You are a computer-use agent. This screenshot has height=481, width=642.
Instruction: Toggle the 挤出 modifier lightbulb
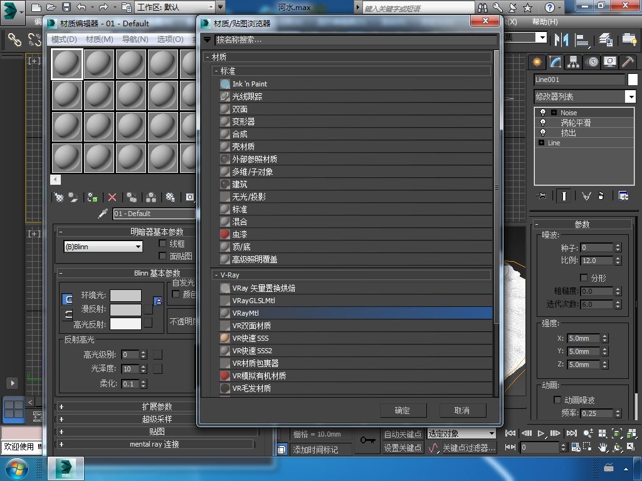[543, 133]
